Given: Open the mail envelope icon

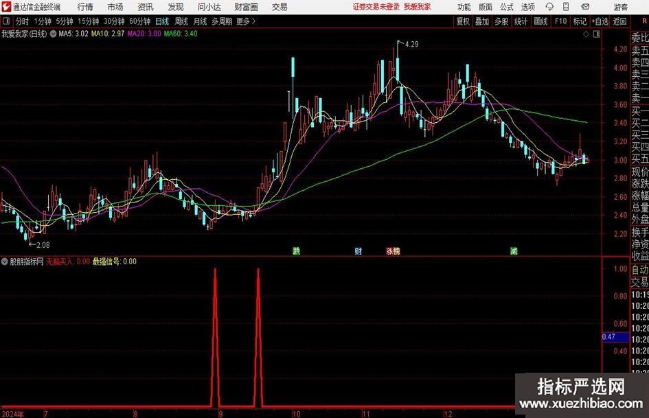Looking at the screenshot, I should tap(585, 7).
